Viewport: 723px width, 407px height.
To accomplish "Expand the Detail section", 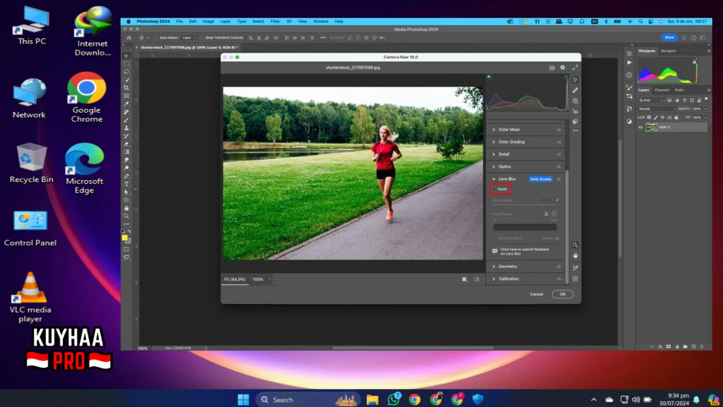I will pyautogui.click(x=494, y=154).
